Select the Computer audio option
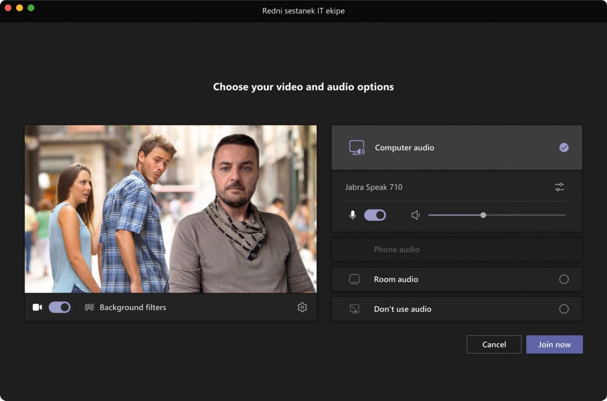 coord(457,148)
